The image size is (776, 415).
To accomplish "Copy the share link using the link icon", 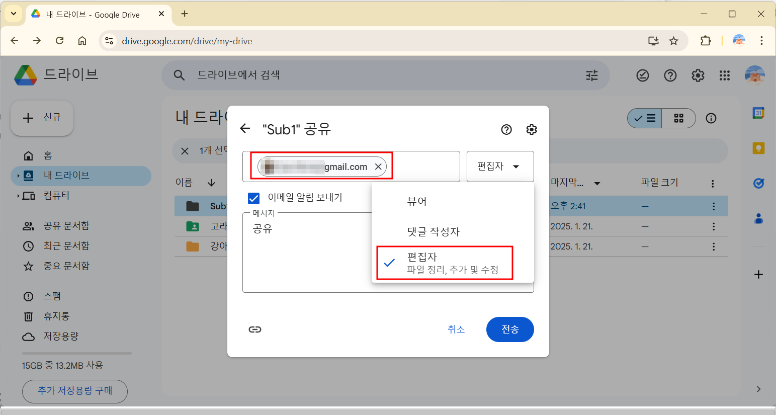I will point(255,329).
